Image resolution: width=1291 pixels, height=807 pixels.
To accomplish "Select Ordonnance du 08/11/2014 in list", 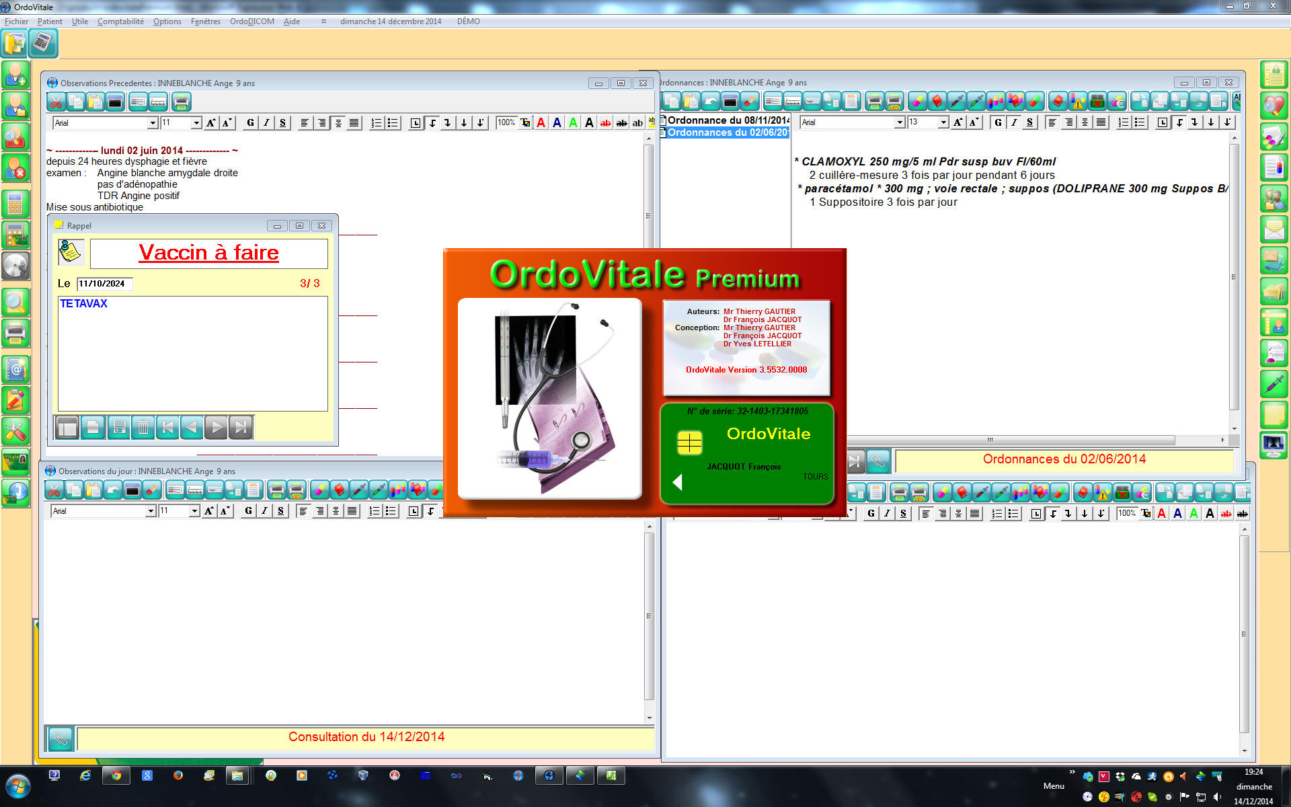I will click(728, 120).
